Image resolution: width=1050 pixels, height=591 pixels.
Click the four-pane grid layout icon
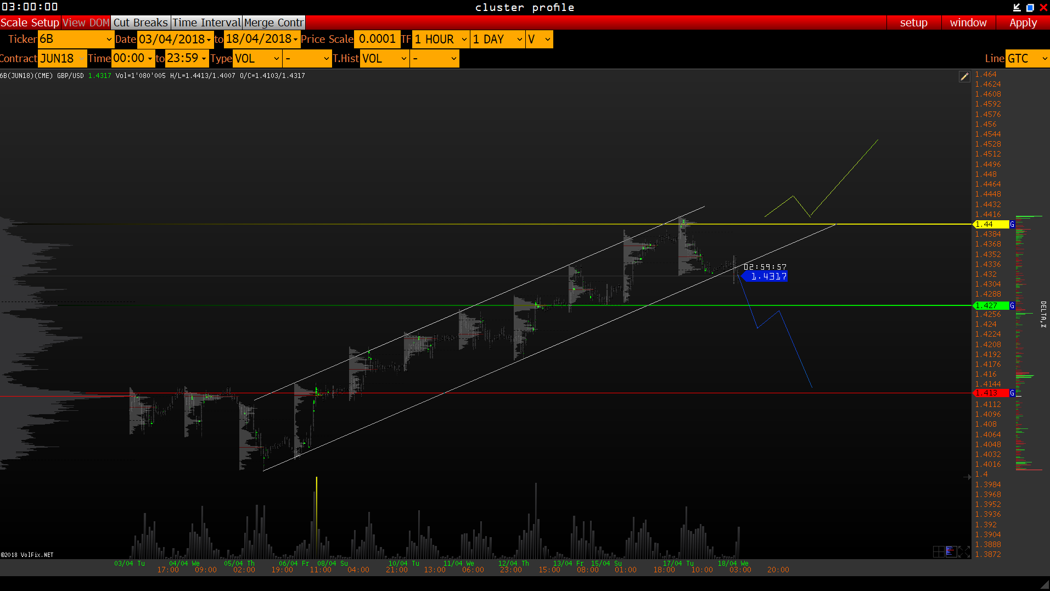point(939,551)
